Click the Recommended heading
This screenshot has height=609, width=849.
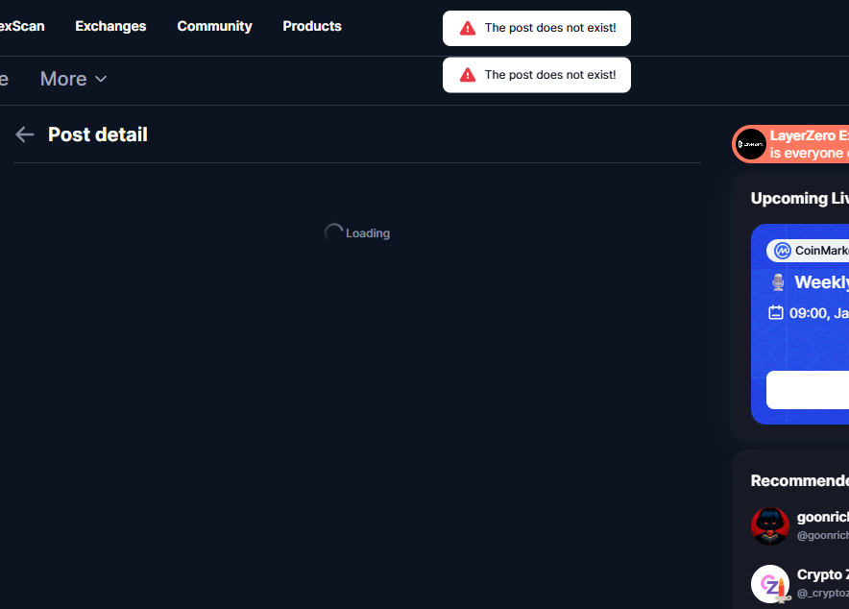(800, 480)
